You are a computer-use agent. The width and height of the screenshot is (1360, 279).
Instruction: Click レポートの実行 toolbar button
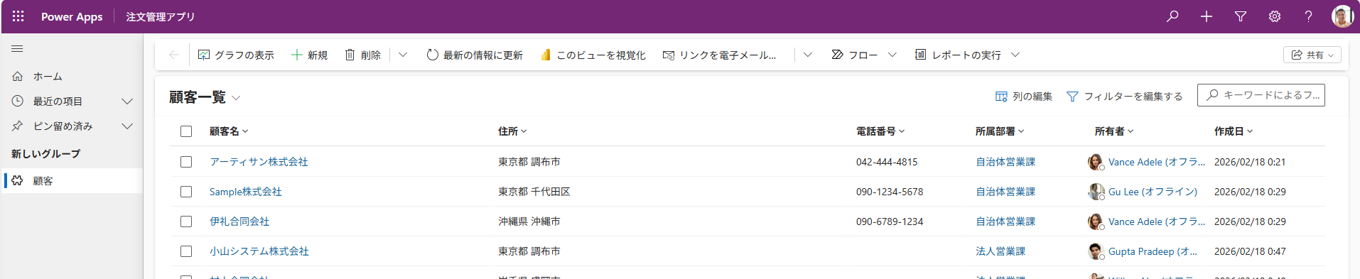coord(958,55)
